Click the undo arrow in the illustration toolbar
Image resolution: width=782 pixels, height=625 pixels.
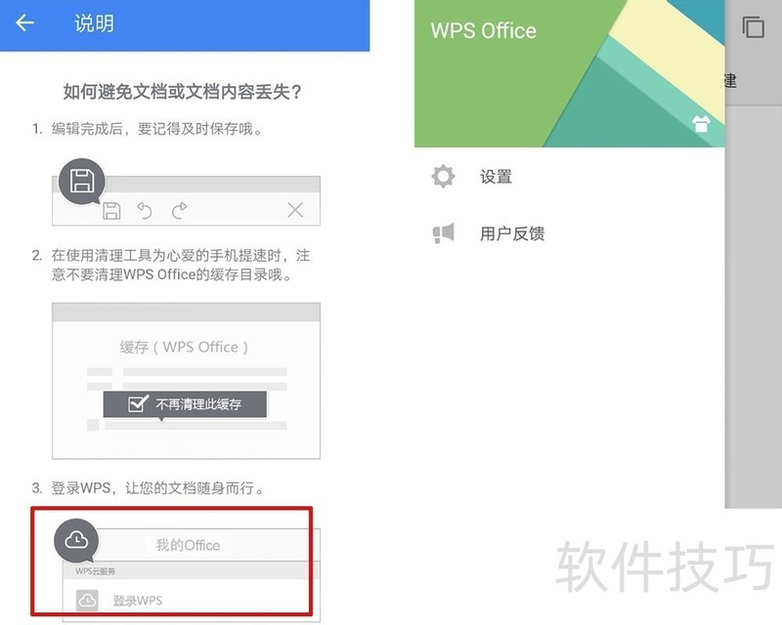[x=145, y=210]
